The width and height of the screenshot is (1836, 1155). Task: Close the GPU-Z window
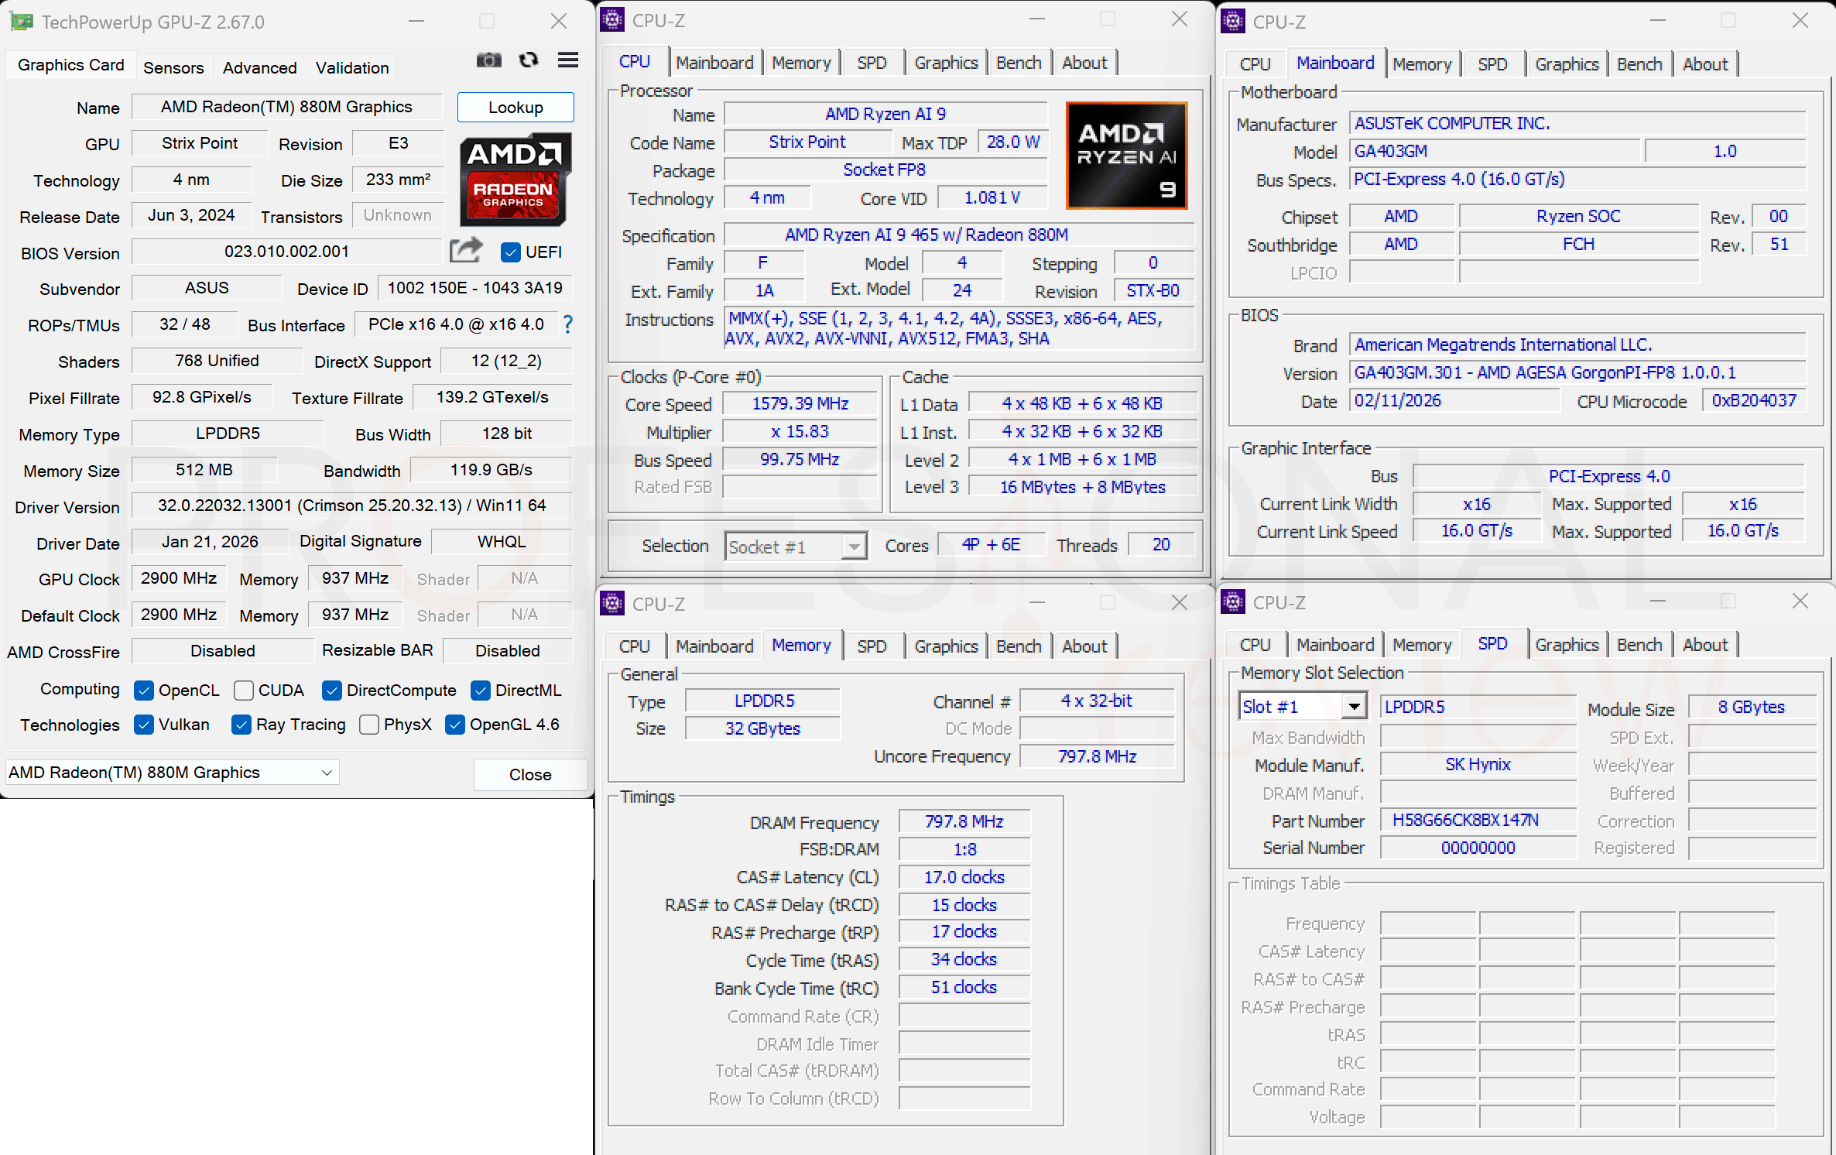tap(559, 22)
